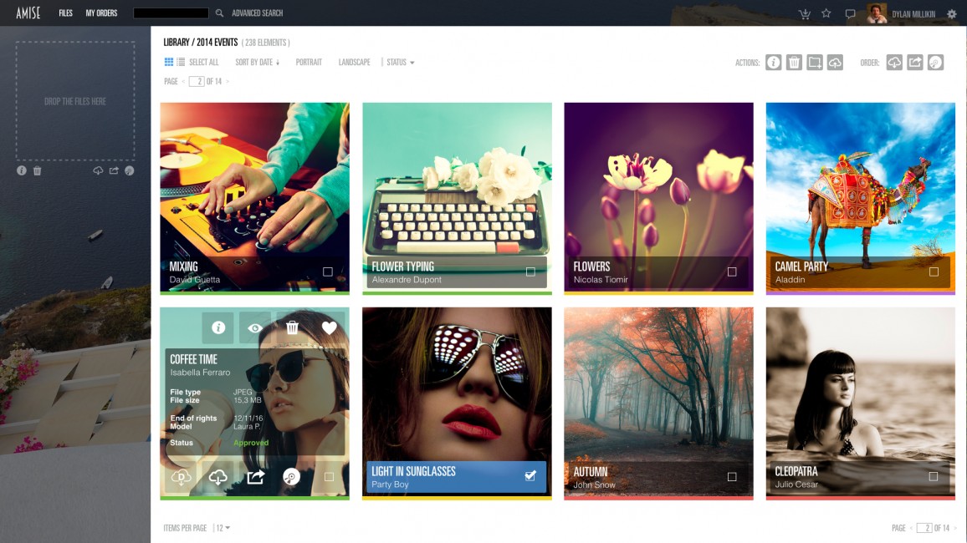The width and height of the screenshot is (967, 543).
Task: Tick the Camel Party card checkbox
Action: click(x=934, y=271)
